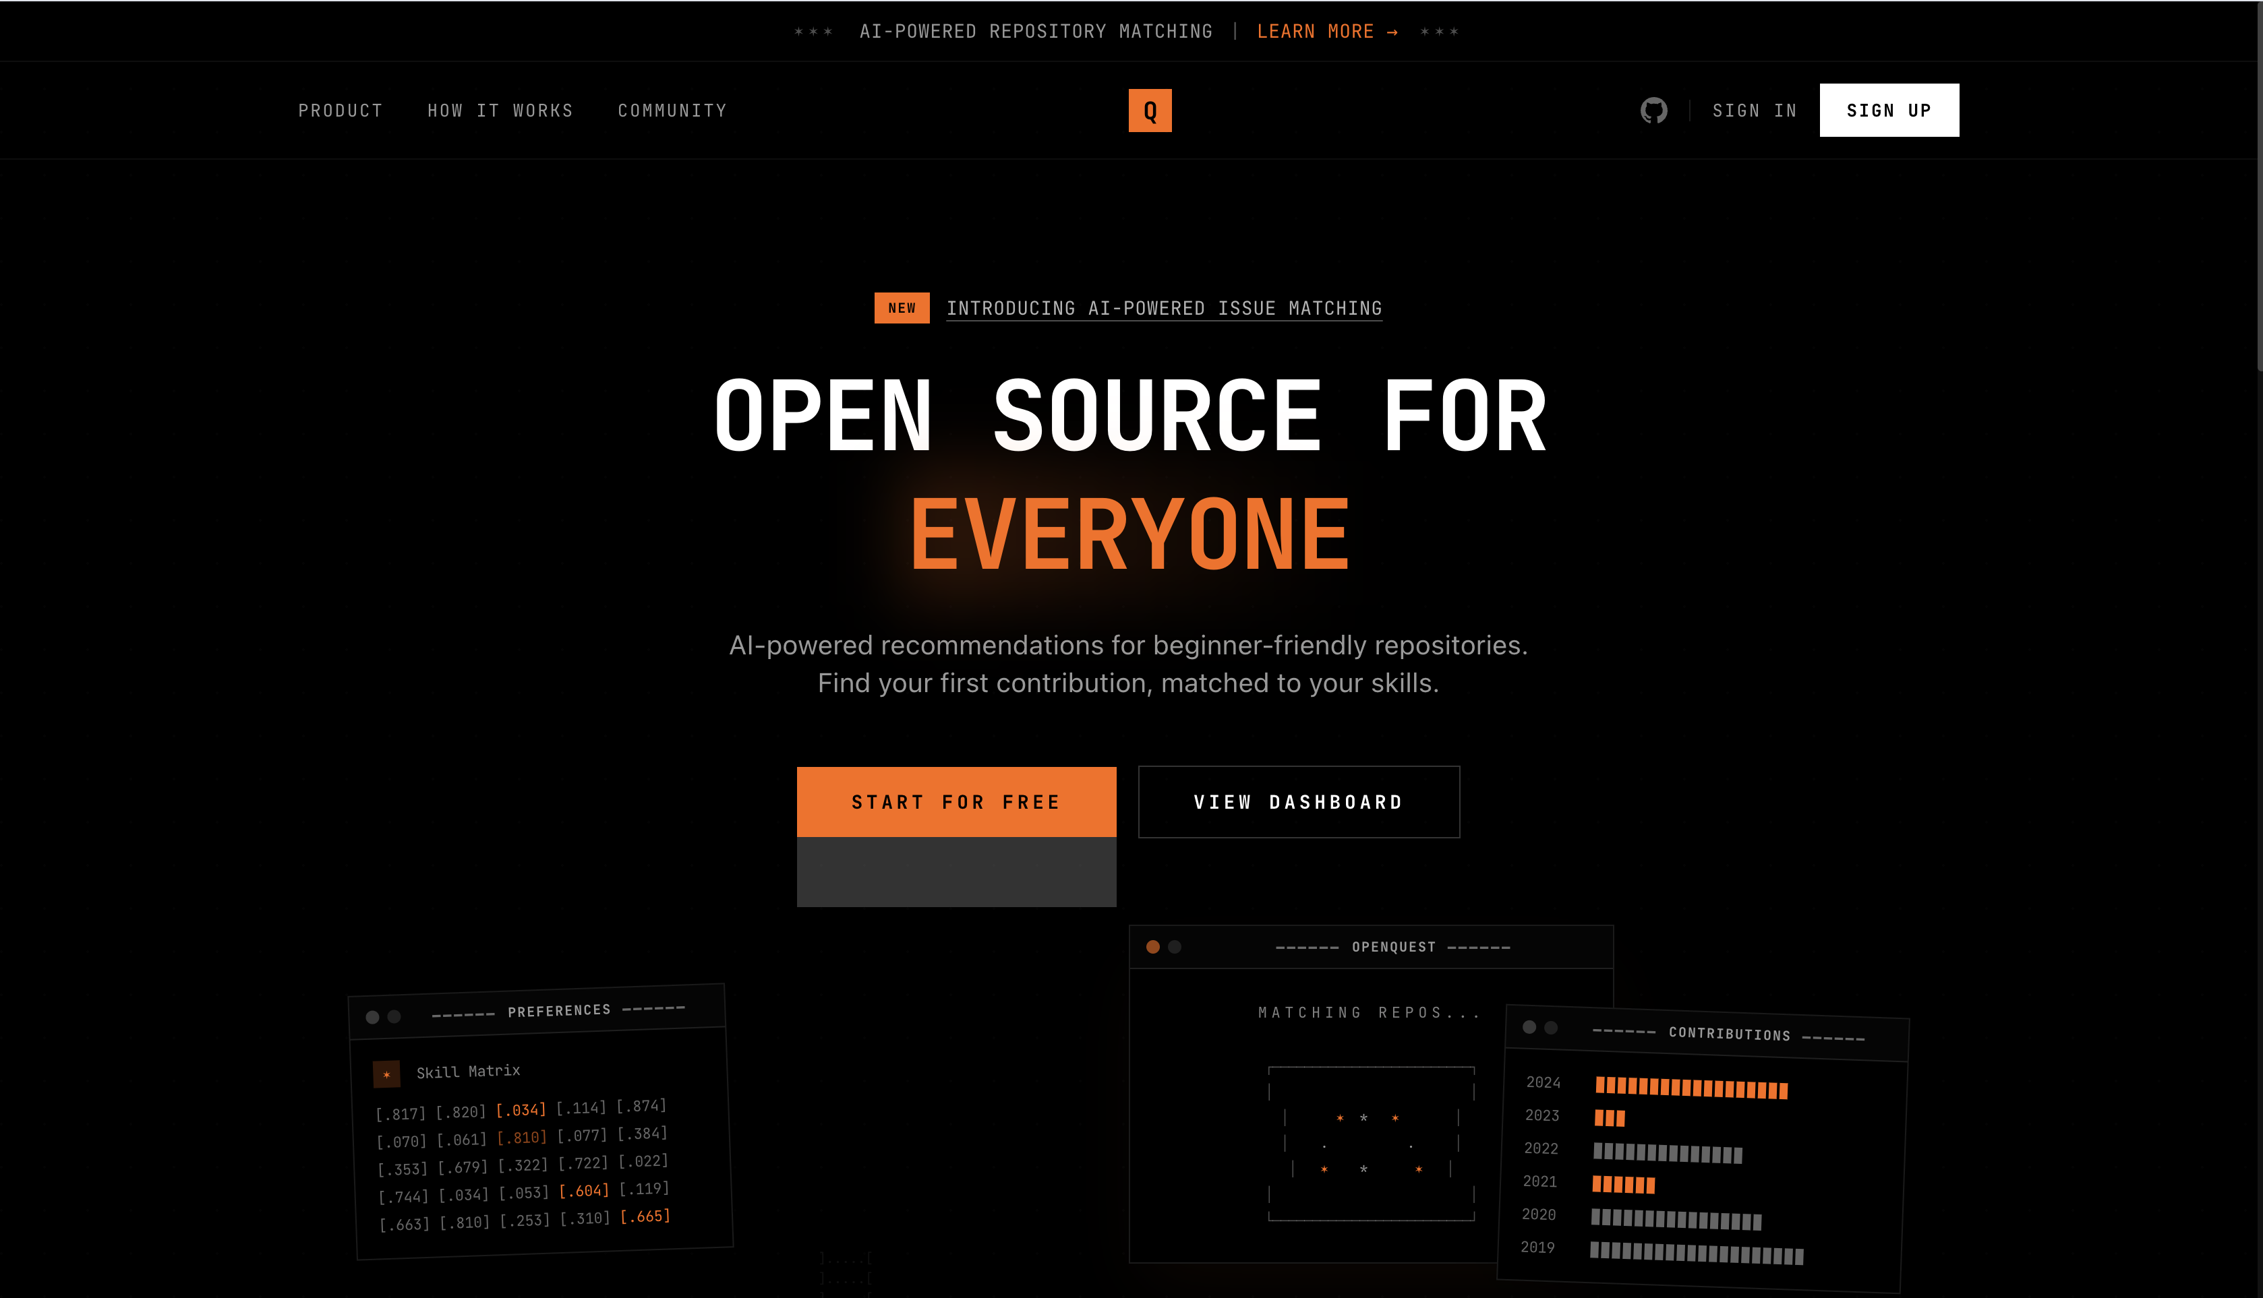Open the How It Works menu item

(x=500, y=111)
